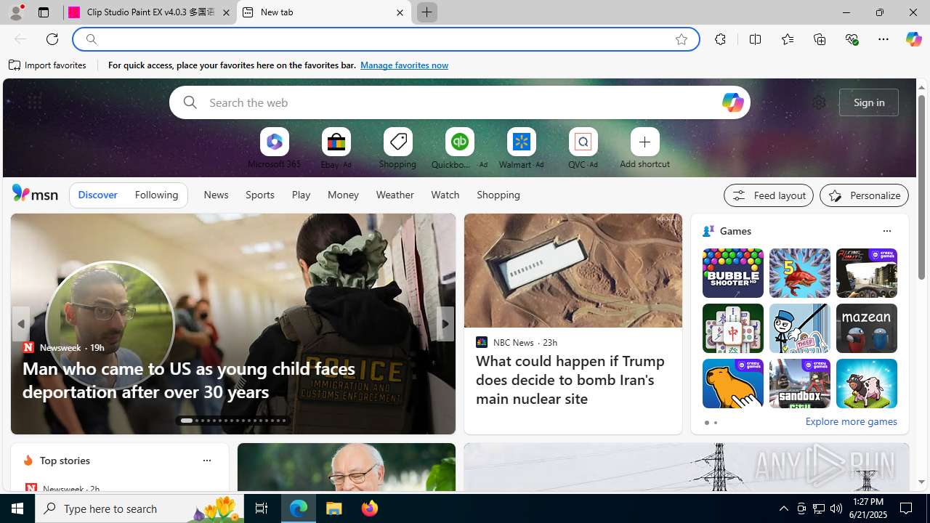The width and height of the screenshot is (930, 523).
Task: Open the Shopping section in nav bar
Action: tap(498, 195)
